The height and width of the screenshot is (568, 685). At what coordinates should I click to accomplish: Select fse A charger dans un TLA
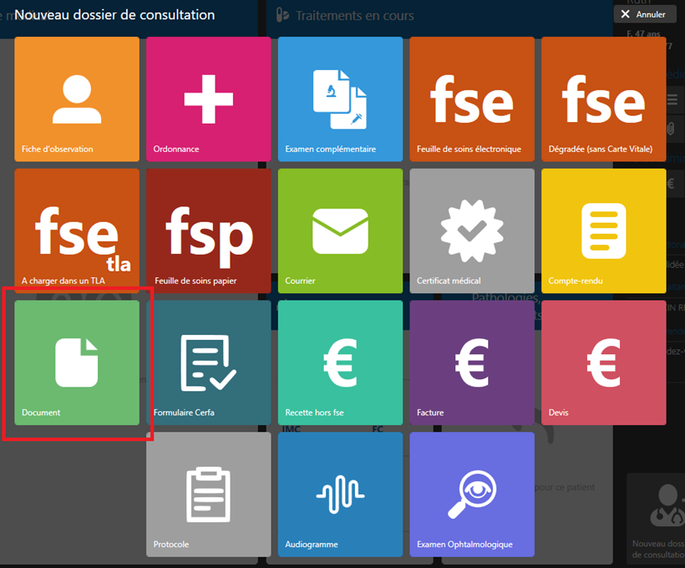[x=77, y=231]
